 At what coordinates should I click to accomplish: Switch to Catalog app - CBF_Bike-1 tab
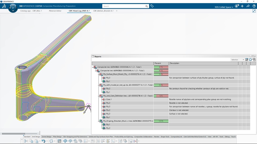click(31, 11)
